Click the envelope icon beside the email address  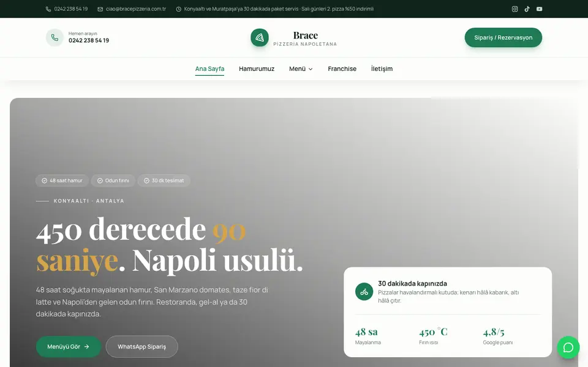(100, 9)
